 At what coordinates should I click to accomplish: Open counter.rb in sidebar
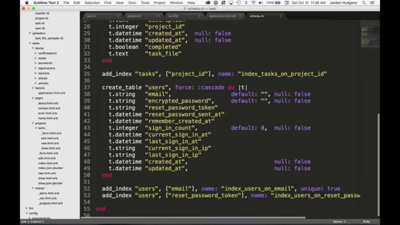pos(42,13)
